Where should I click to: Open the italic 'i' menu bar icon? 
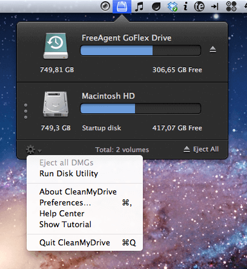(185, 6)
